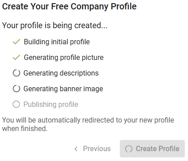Screen dimensions: 188x161
Task: Click the left chevron before Previous
Action: (76, 149)
